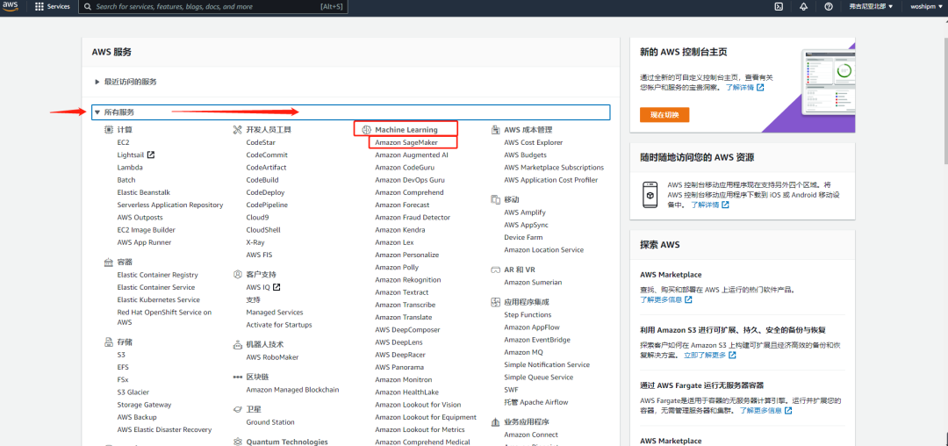Open the Services grid menu icon
Viewport: 948px width, 446px height.
click(39, 7)
